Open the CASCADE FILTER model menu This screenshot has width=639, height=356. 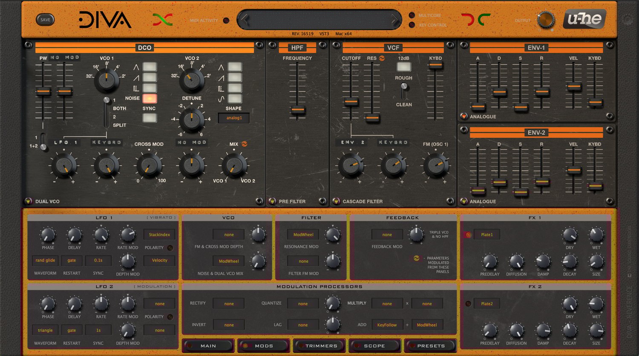click(336, 201)
